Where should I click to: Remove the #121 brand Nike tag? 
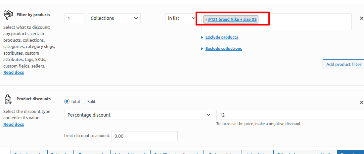point(206,20)
